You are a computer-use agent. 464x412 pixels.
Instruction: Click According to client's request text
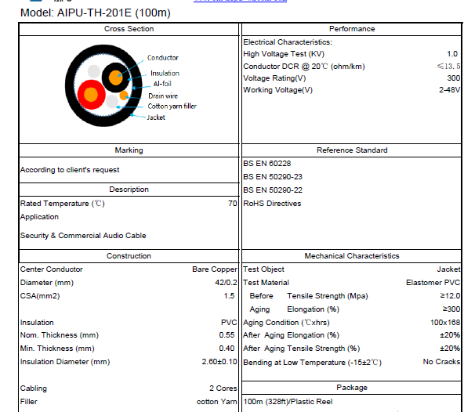70,170
